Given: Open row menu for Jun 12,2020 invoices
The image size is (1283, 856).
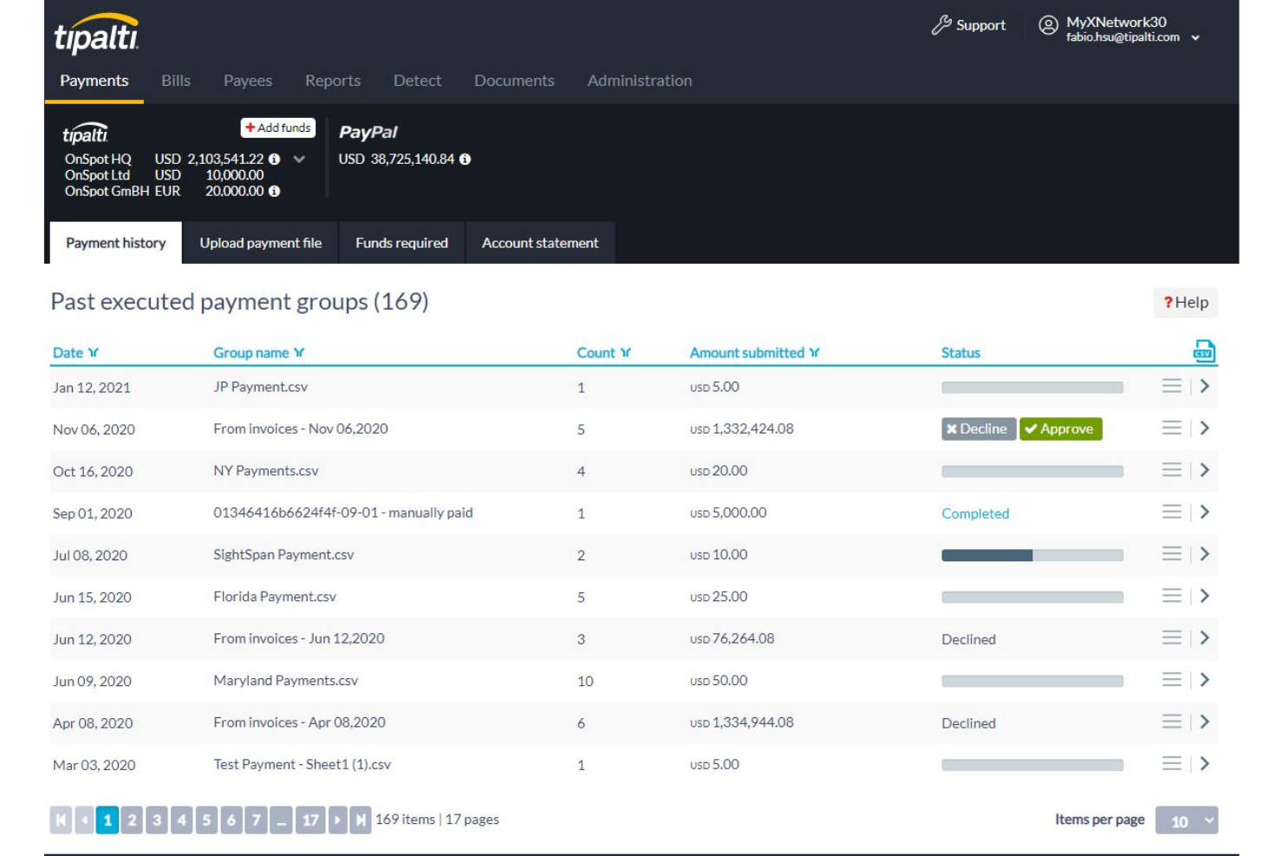Looking at the screenshot, I should [1171, 637].
